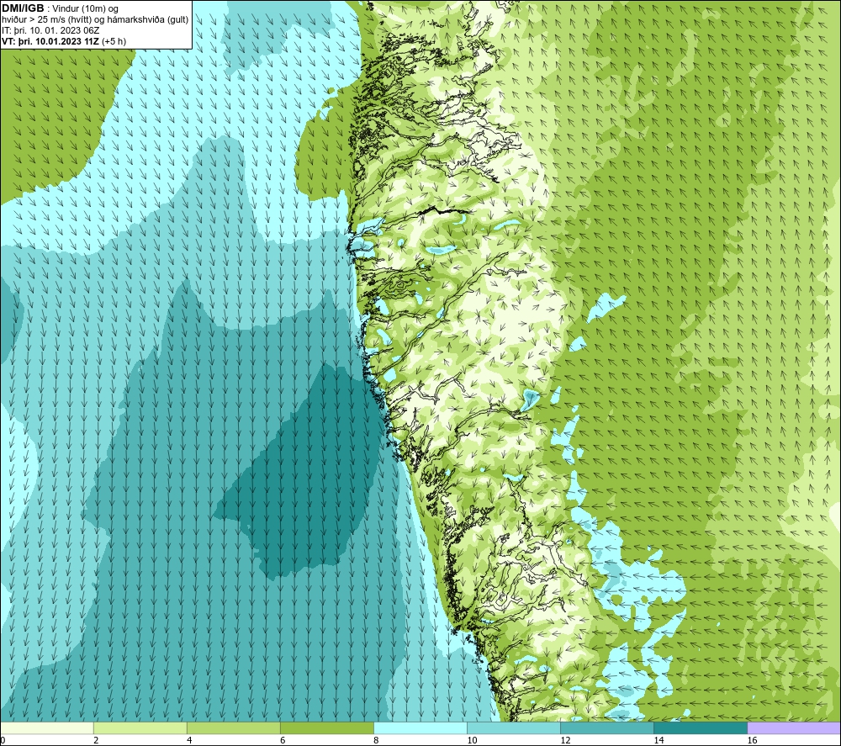The image size is (841, 746).
Task: Click the "hviður > 25 m/s" description line
Action: tap(95, 20)
